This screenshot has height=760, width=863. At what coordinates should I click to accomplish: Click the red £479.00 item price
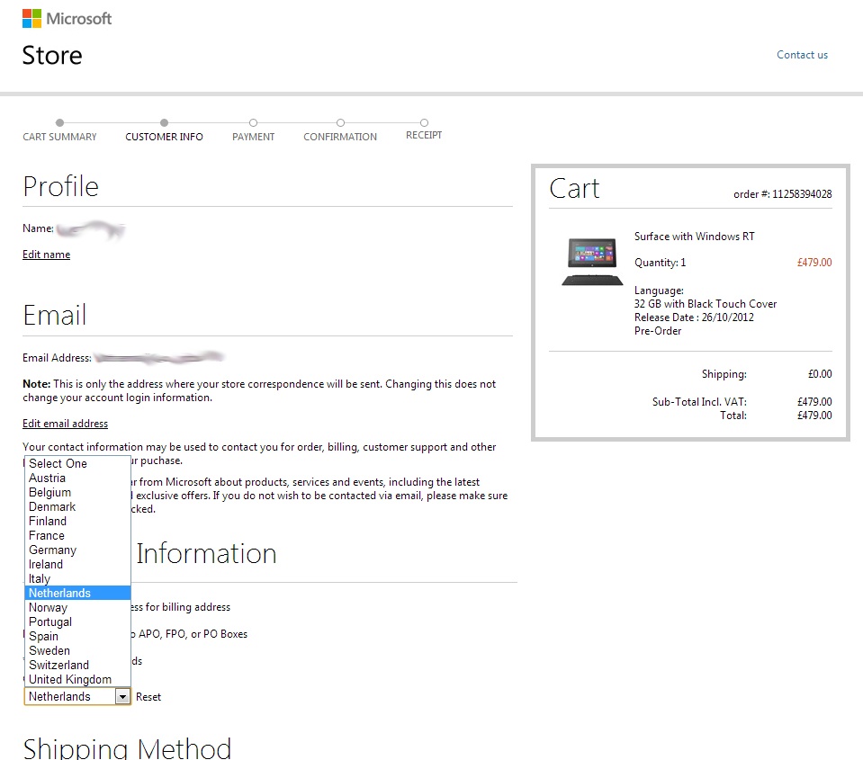coord(814,263)
